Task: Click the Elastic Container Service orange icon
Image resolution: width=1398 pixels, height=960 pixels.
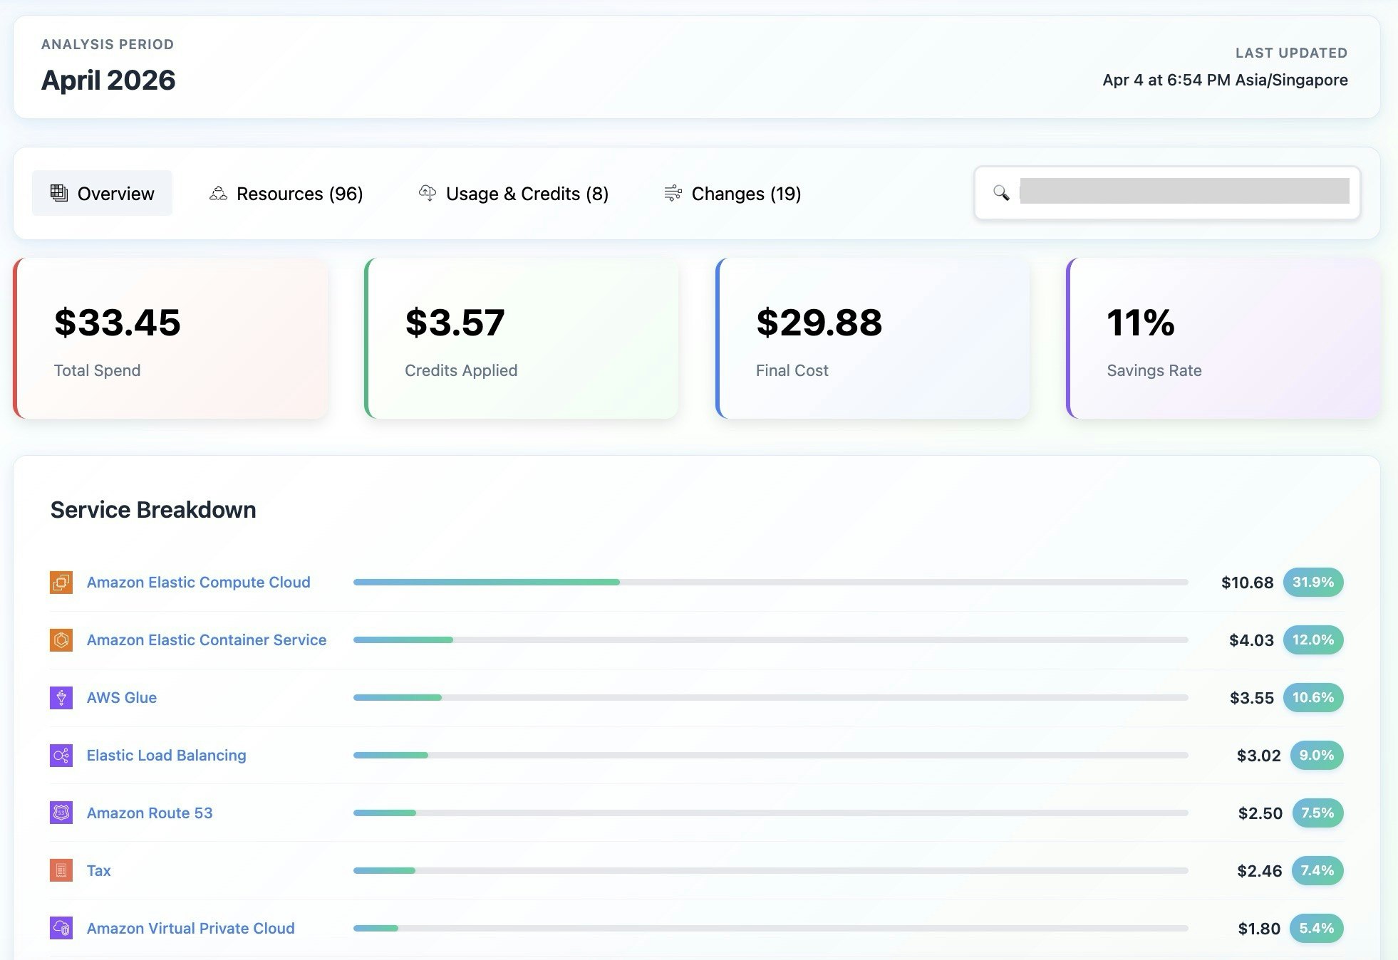Action: (x=61, y=640)
